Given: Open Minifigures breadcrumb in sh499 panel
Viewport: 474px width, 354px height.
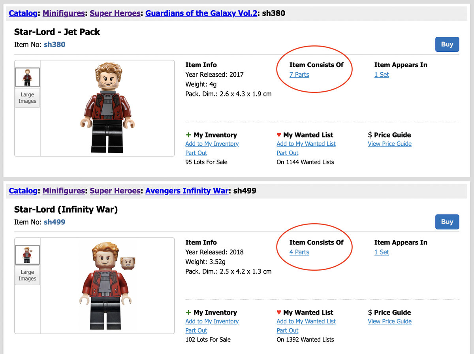Looking at the screenshot, I should [64, 191].
